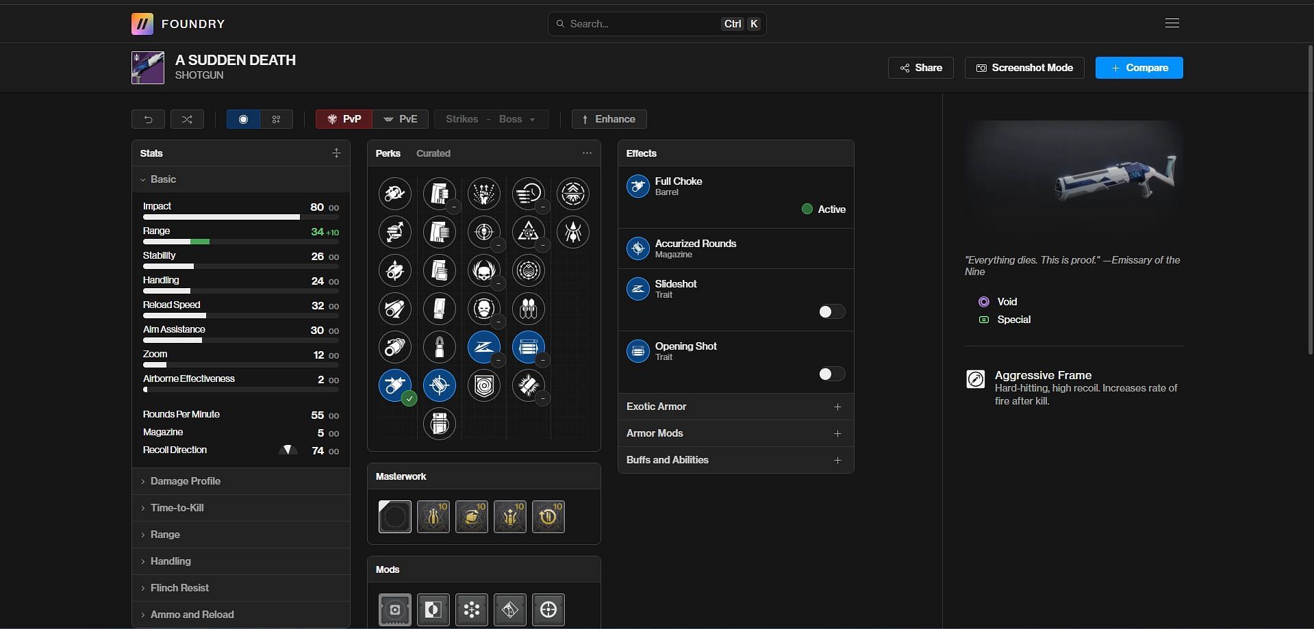
Task: Select the half-circle contrast mod icon
Action: coord(433,610)
